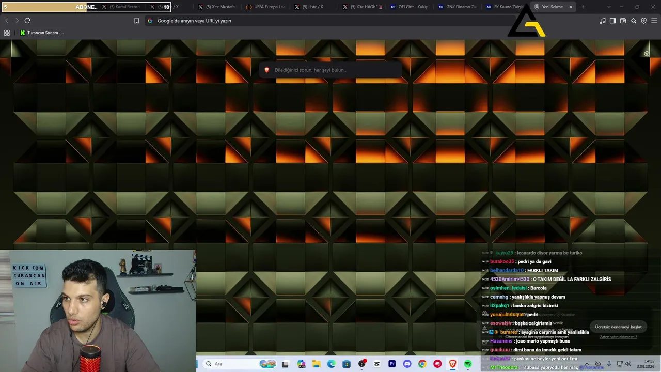Screen dimensions: 661x372
Task: Switch to the FK Kauno Zalgiris tab
Action: [x=506, y=7]
